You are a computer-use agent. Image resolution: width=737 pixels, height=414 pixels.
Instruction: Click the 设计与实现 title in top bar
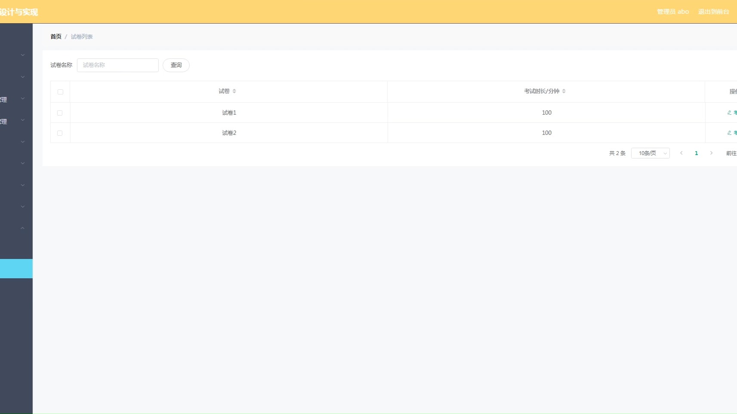19,12
